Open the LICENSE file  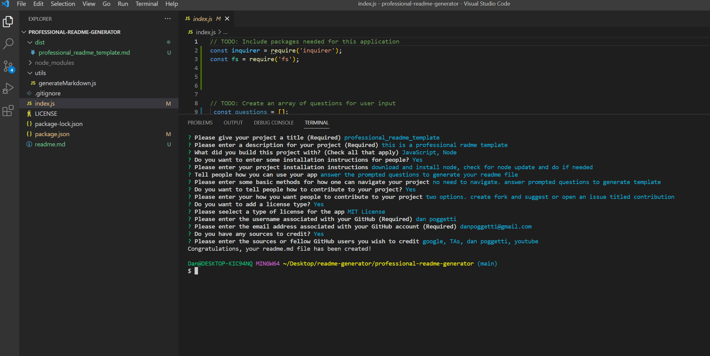tap(46, 114)
